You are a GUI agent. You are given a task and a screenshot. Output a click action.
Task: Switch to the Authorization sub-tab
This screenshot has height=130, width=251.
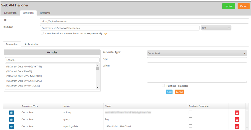32,44
